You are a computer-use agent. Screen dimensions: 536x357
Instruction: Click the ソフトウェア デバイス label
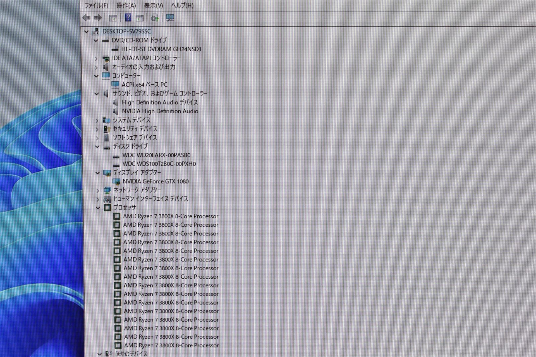pyautogui.click(x=135, y=137)
